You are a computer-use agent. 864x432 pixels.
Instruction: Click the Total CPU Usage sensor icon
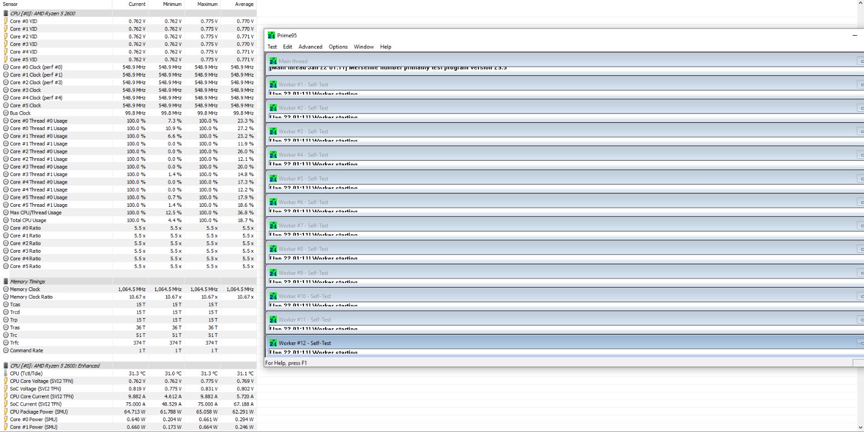point(6,220)
